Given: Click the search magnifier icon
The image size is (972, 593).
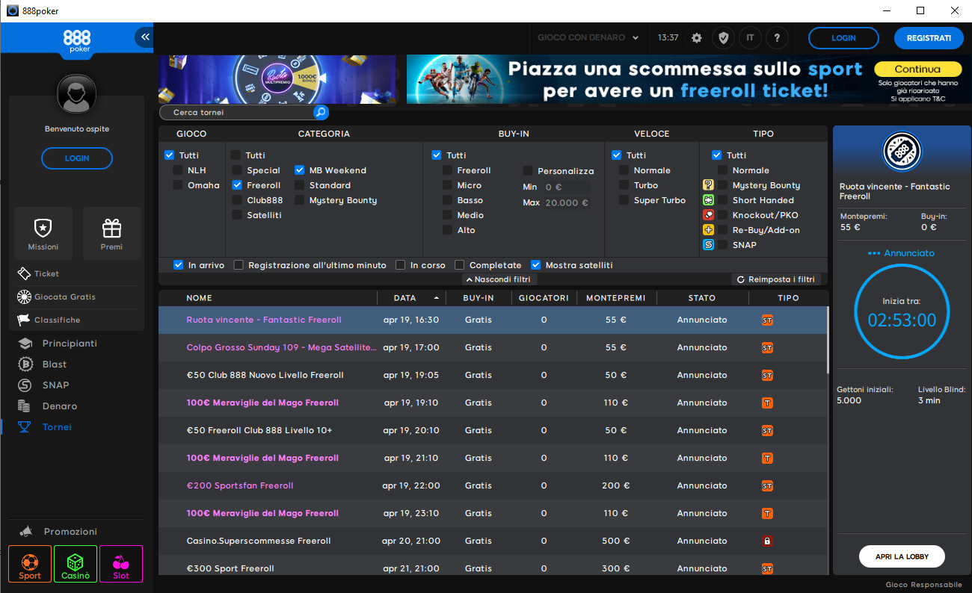Looking at the screenshot, I should [x=320, y=113].
